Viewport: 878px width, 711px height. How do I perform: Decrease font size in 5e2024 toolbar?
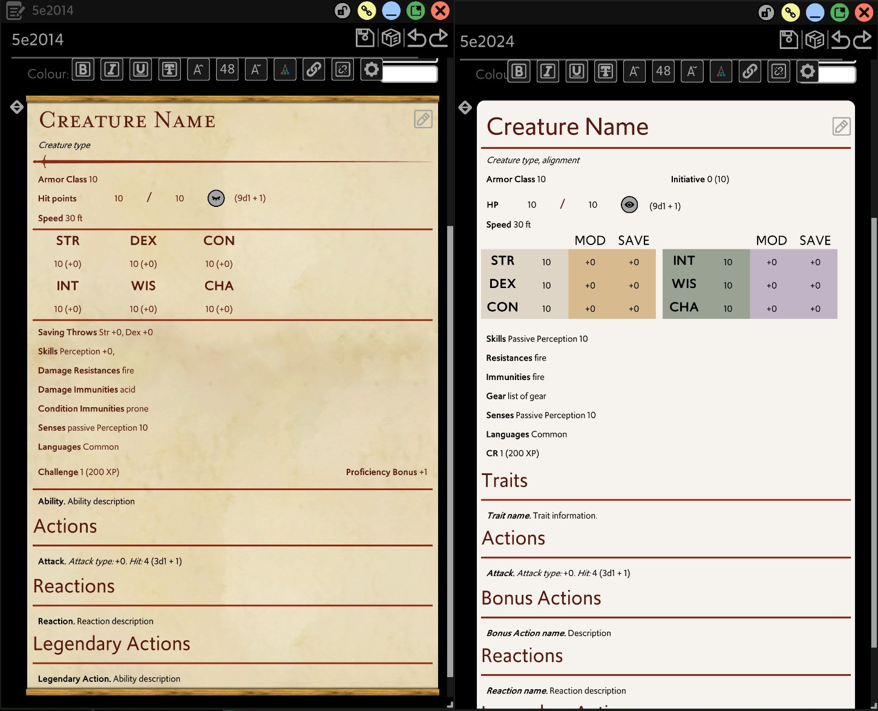(x=692, y=71)
